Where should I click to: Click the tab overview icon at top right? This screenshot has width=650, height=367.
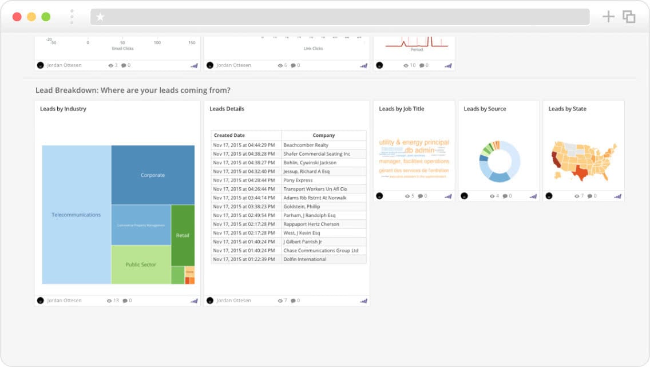click(x=629, y=17)
